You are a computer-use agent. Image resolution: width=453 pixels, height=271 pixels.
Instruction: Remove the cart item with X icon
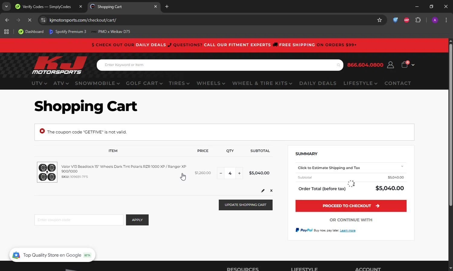[271, 191]
